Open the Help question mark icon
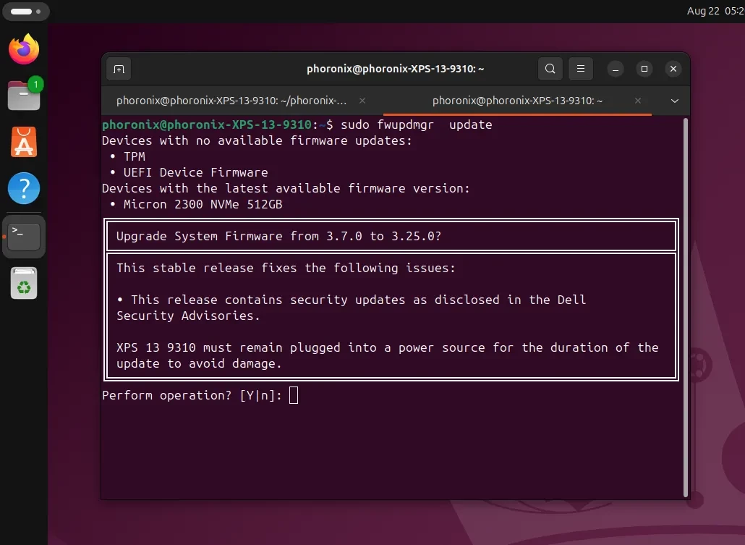This screenshot has height=545, width=745. pyautogui.click(x=24, y=189)
